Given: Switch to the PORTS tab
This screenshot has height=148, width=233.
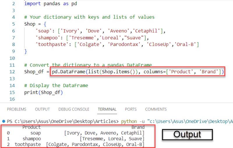Looking at the screenshot, I should [131, 109].
